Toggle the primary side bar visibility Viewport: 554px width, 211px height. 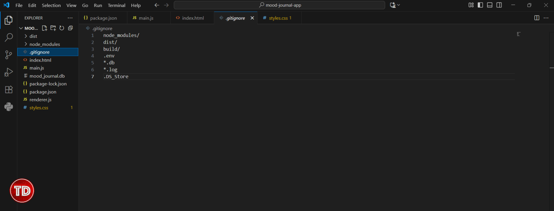pos(480,5)
